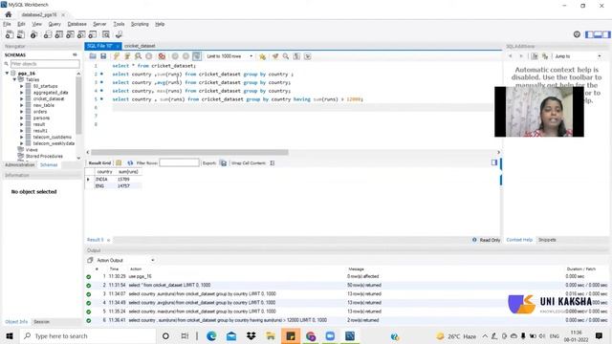
Task: Open the Query menu
Action: 55,24
